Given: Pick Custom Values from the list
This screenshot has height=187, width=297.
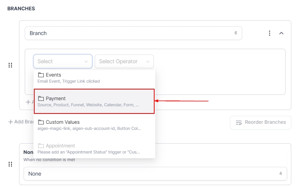Looking at the screenshot, I should (x=94, y=125).
